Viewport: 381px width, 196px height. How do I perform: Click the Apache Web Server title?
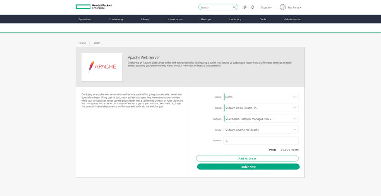(x=144, y=58)
